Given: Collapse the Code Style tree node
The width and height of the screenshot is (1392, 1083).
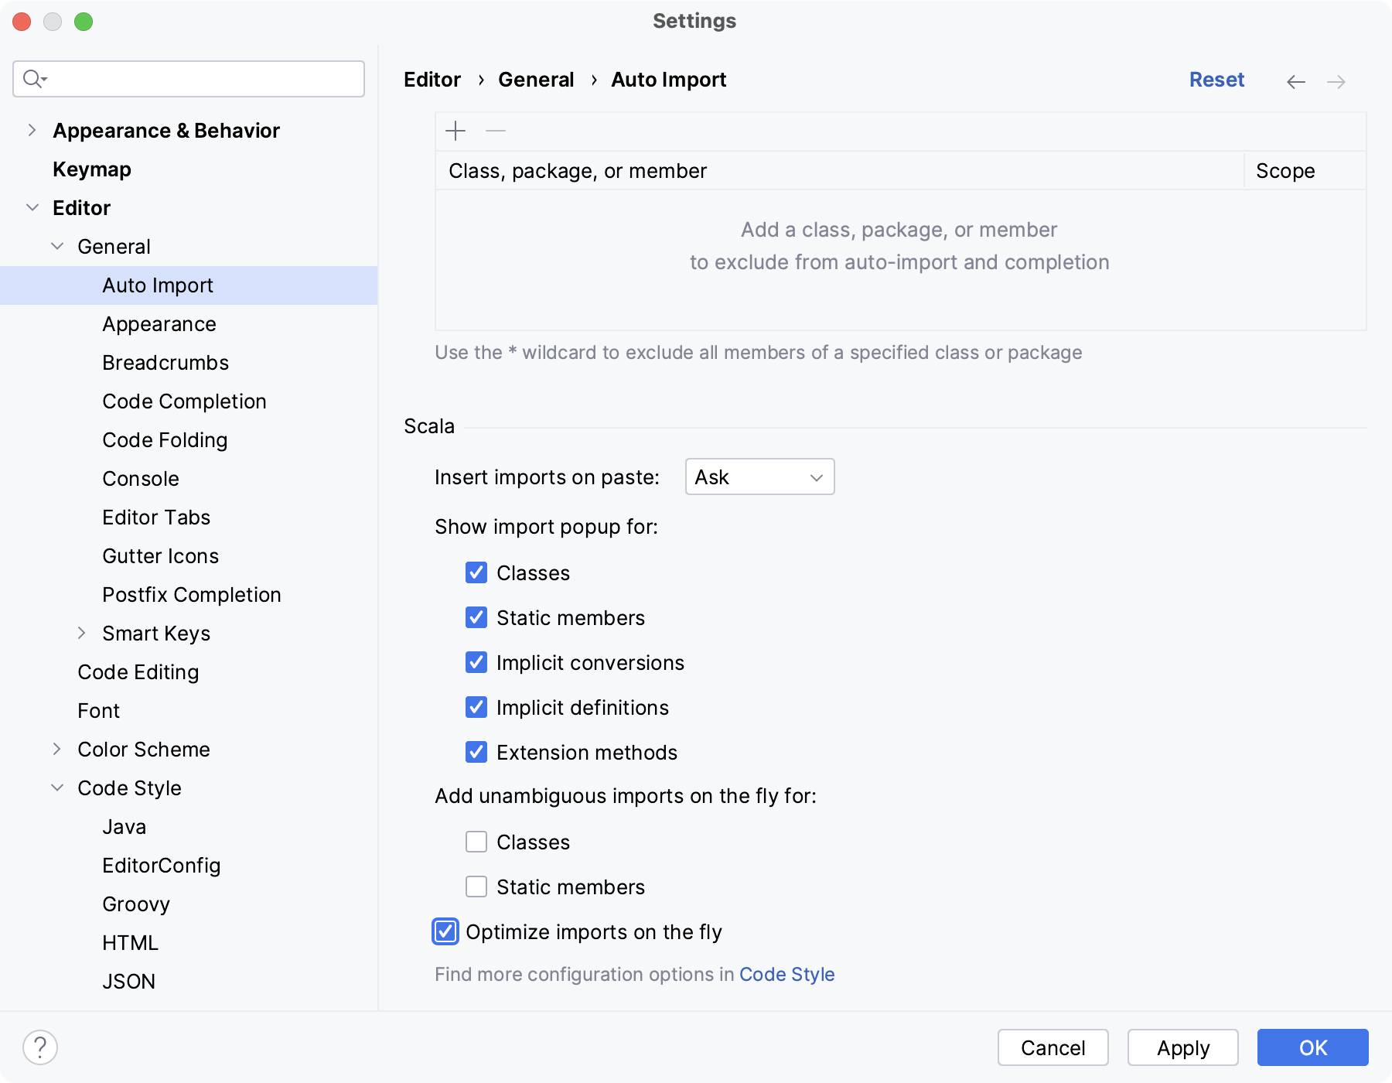Looking at the screenshot, I should click(57, 788).
